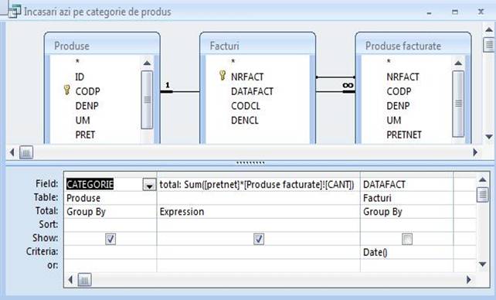Image resolution: width=496 pixels, height=300 pixels.
Task: Uncheck Show box for the CATEGORIE column
Action: click(110, 239)
